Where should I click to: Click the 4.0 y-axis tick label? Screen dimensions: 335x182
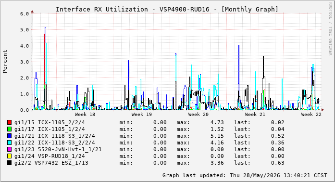click(x=25, y=46)
